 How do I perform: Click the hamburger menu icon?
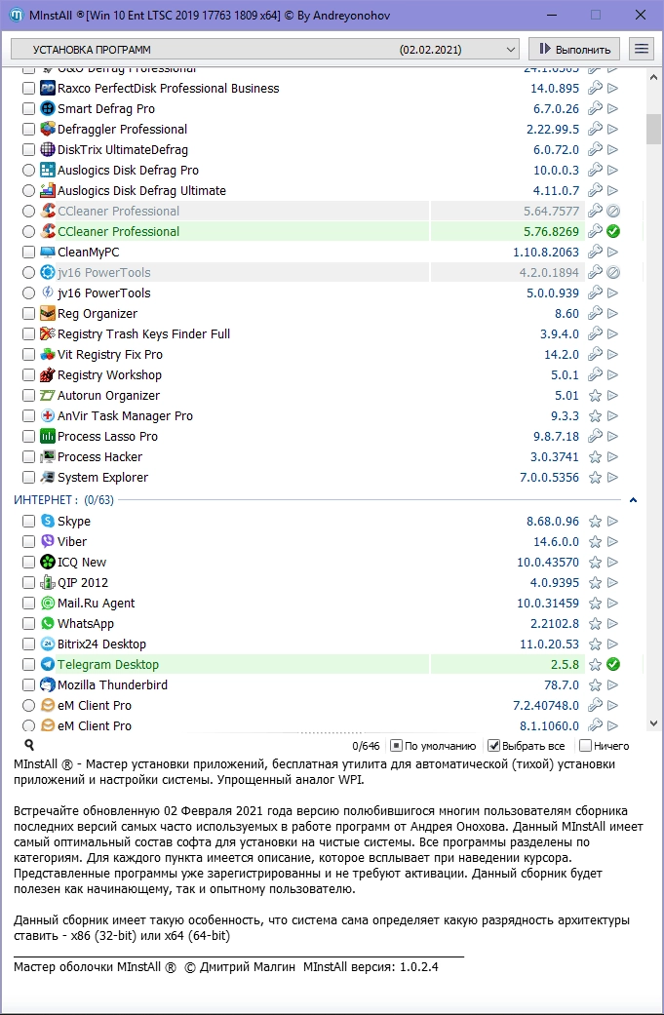click(642, 49)
